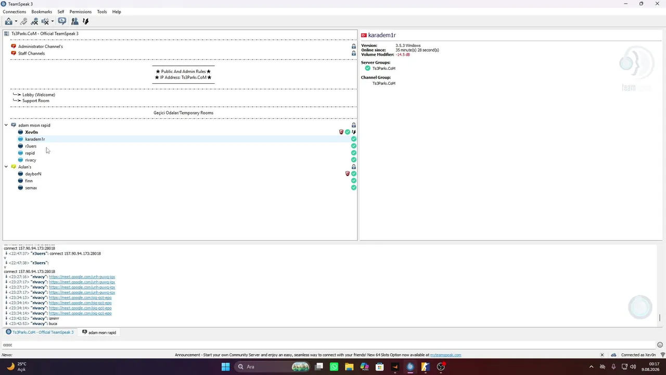666x375 pixels.
Task: Open the meet.google.com link sent at 23:27:16
Action: click(82, 277)
